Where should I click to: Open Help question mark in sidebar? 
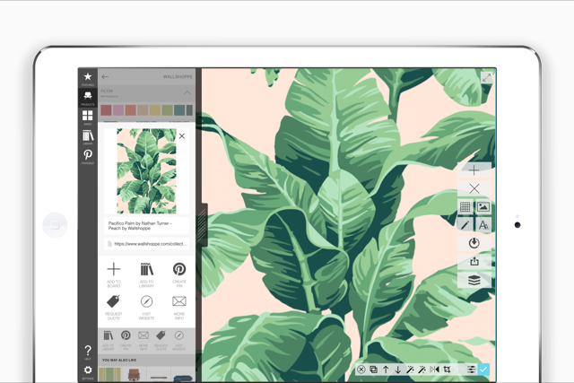point(88,352)
